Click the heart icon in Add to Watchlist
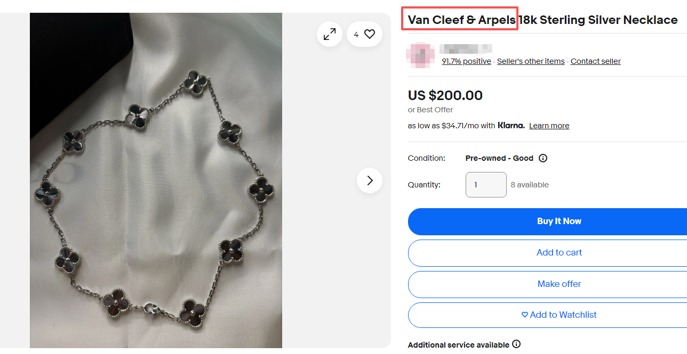 tap(525, 315)
